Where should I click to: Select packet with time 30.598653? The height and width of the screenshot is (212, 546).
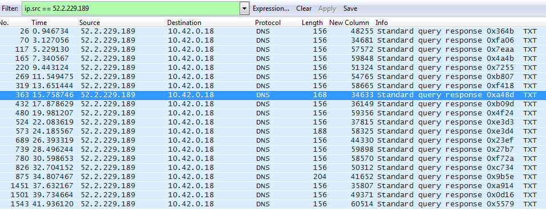click(273, 158)
